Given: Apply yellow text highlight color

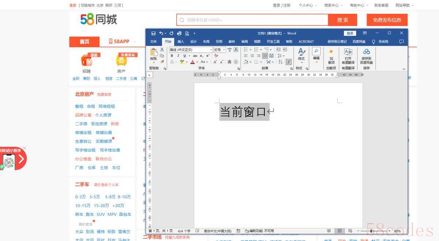Looking at the screenshot, I should pos(182,62).
